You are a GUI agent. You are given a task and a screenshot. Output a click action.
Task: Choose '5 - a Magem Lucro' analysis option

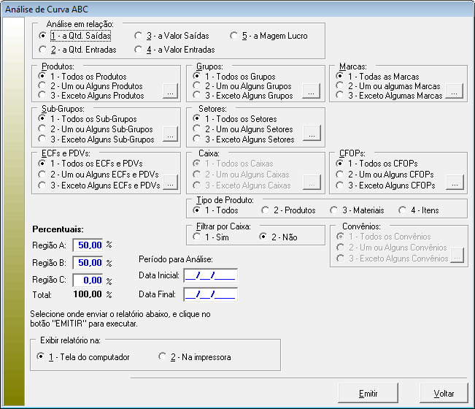[235, 36]
